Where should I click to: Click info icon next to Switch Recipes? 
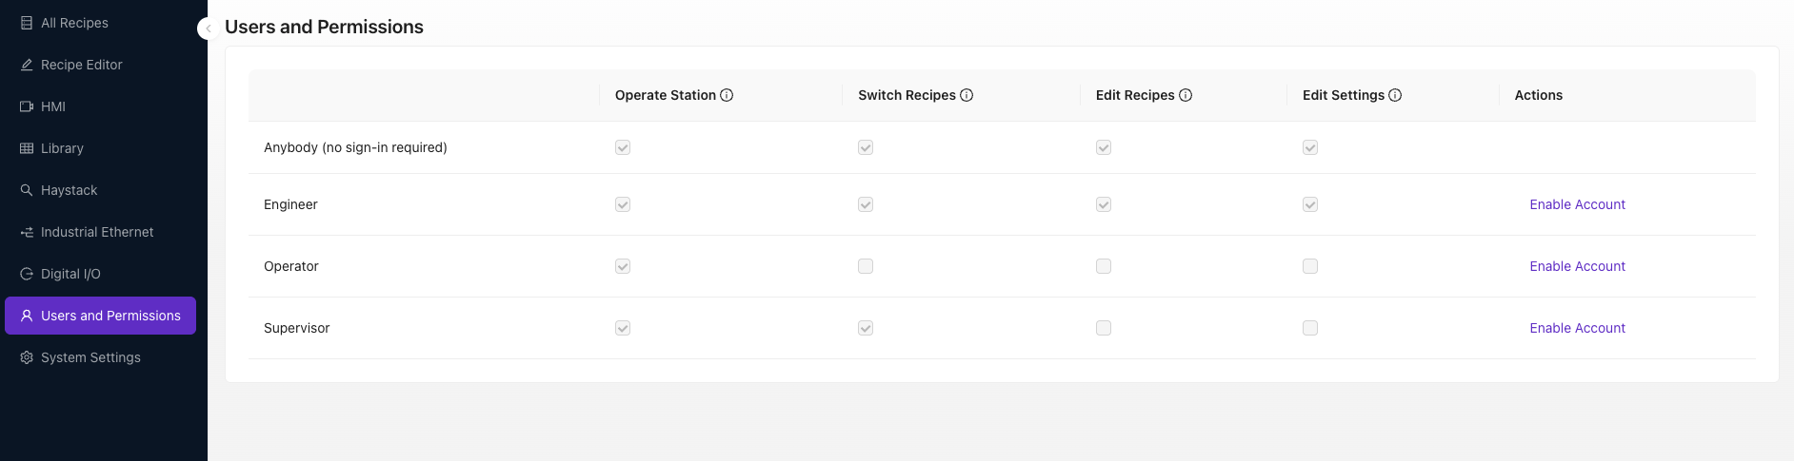click(967, 95)
